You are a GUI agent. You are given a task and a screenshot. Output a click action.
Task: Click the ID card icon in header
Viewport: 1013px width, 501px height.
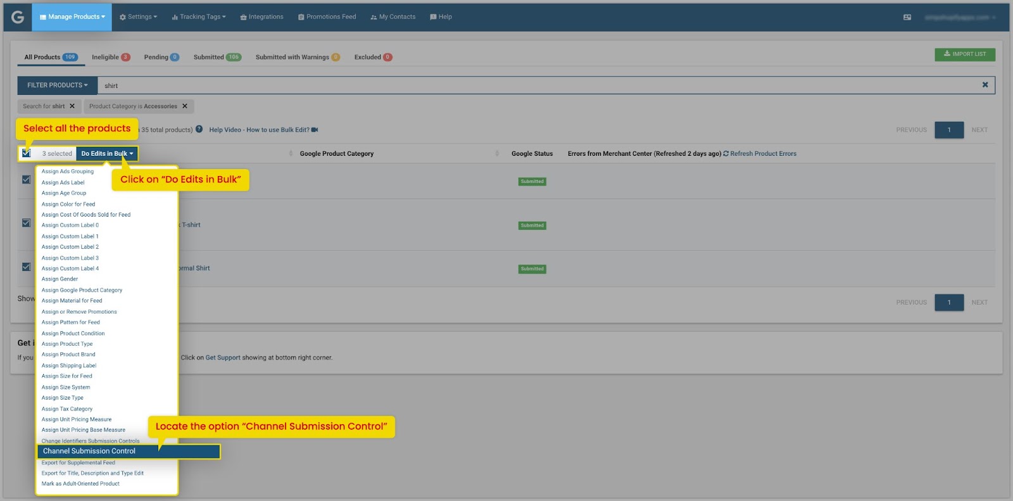click(x=907, y=17)
